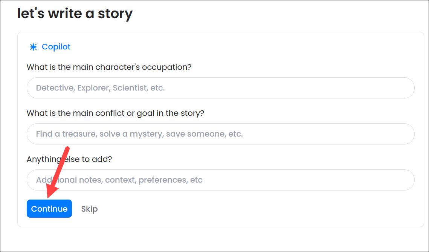Click the Copilot sparkle icon

click(33, 47)
